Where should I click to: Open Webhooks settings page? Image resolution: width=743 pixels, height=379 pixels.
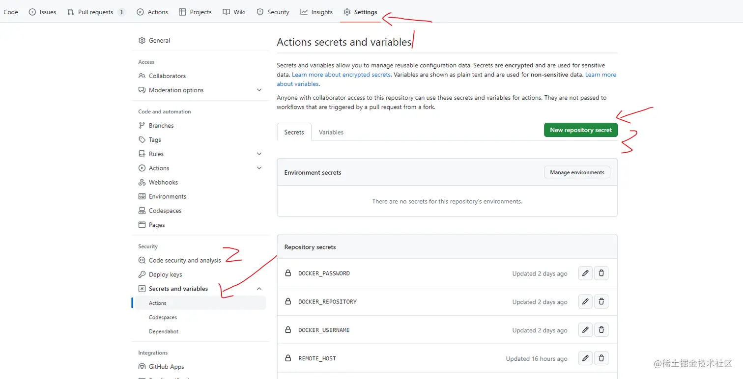[163, 183]
